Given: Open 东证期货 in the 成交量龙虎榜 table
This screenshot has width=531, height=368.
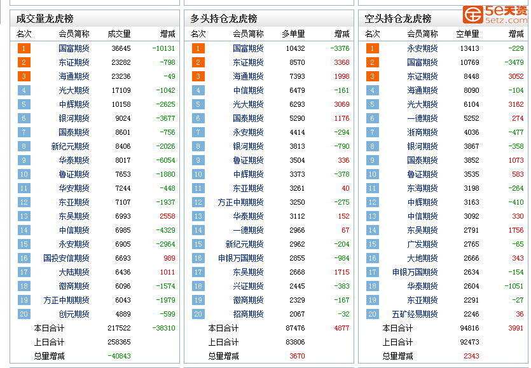Looking at the screenshot, I should [74, 62].
